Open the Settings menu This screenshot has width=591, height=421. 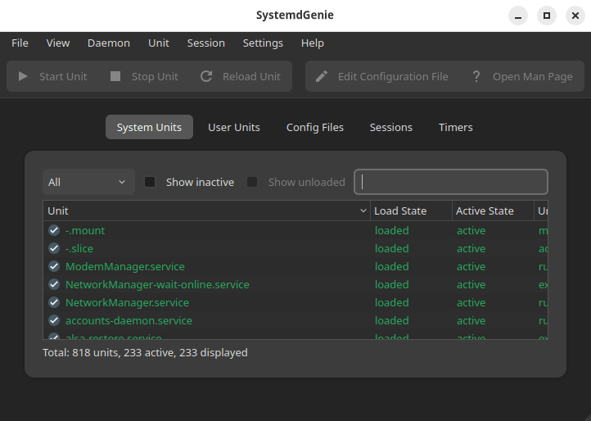pos(263,43)
